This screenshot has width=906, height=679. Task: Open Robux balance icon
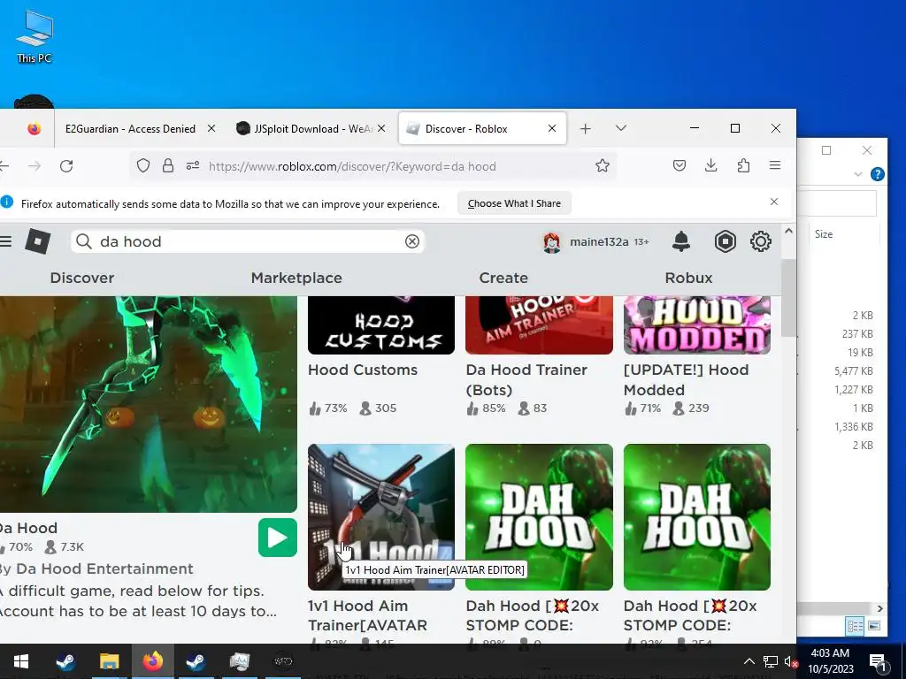(726, 241)
